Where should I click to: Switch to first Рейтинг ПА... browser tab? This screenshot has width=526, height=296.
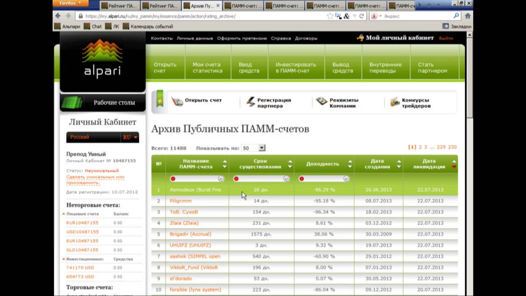119,6
